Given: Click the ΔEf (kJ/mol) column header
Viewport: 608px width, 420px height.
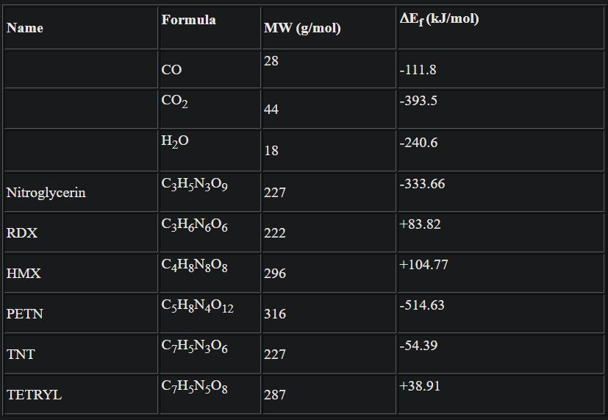Looking at the screenshot, I should pos(439,19).
